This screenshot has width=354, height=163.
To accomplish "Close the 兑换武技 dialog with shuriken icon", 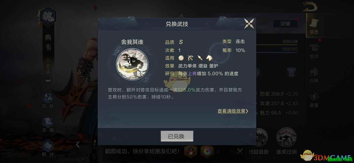I will [249, 24].
